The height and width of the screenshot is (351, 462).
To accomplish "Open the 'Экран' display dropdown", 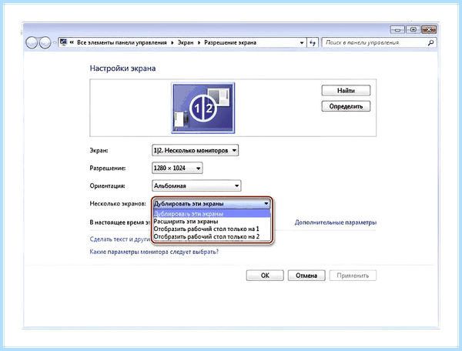I will [195, 150].
